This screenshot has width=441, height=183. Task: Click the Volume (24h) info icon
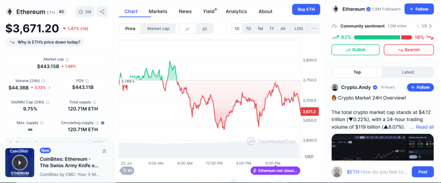click(x=43, y=81)
